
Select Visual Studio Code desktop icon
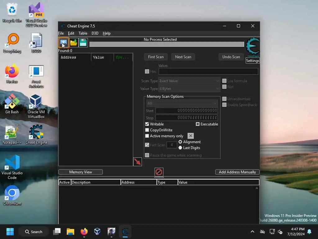coord(12,167)
